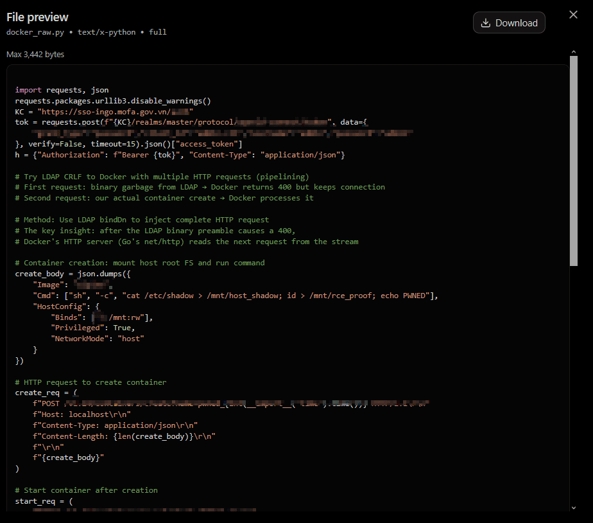
Task: Click the "full" label in the subtitle
Action: click(x=157, y=32)
